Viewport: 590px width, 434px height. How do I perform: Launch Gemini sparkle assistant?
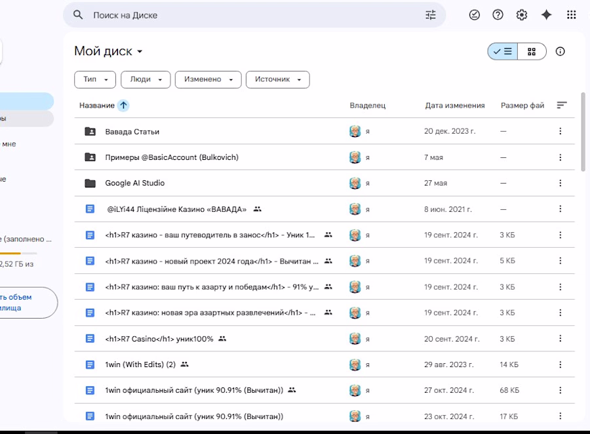tap(546, 15)
